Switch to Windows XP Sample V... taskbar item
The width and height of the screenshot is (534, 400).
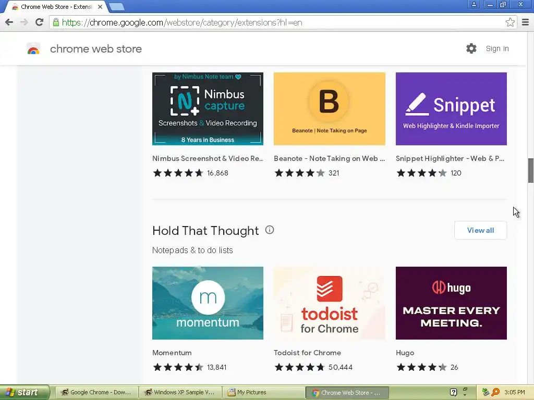pos(180,393)
